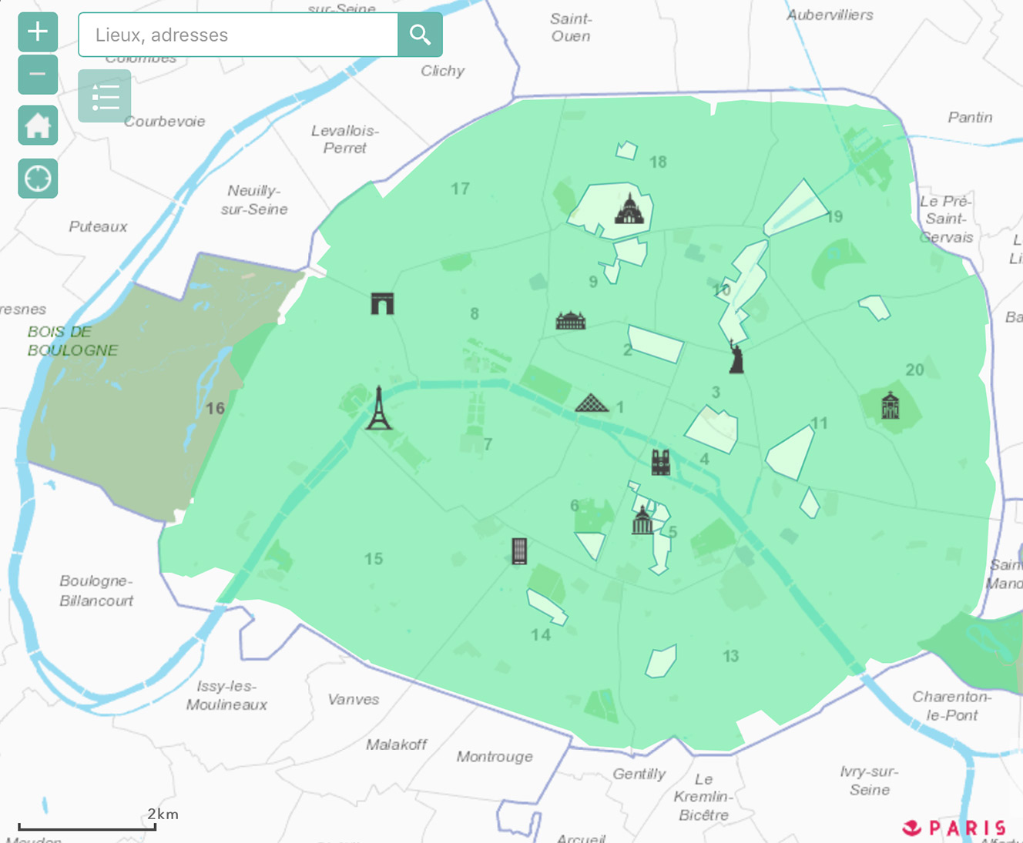Click the Opéra Garnier building icon

571,320
